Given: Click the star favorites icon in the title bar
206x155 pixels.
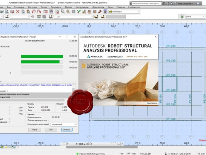Looking at the screenshot, I should pos(172,3).
